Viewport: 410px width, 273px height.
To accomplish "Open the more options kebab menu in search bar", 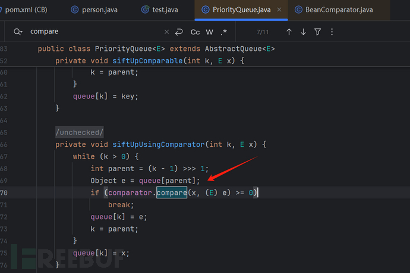I will point(332,31).
